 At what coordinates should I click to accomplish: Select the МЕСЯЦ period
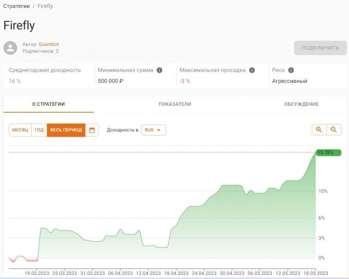(20, 130)
